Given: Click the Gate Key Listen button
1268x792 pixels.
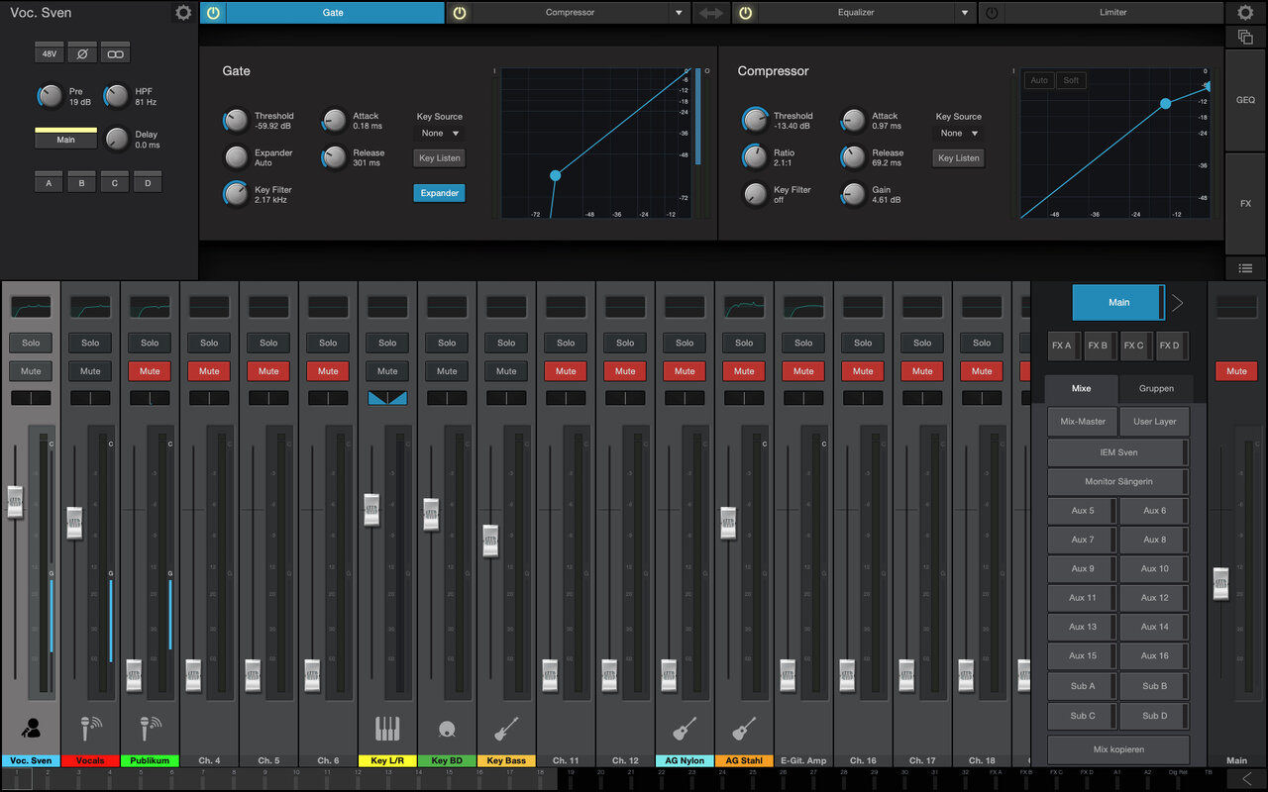Looking at the screenshot, I should [x=439, y=158].
